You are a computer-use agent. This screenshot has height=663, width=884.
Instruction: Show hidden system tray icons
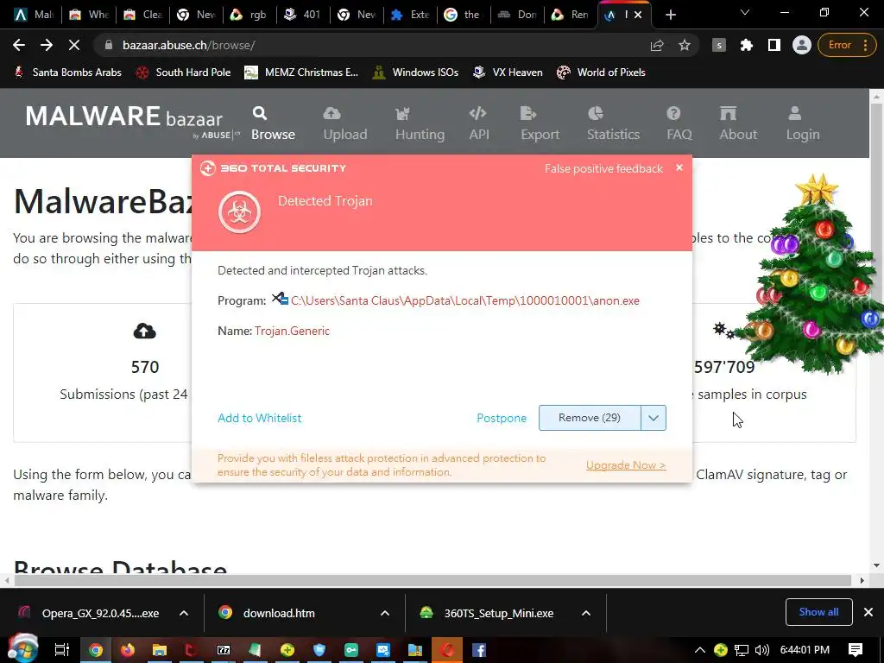click(x=699, y=650)
